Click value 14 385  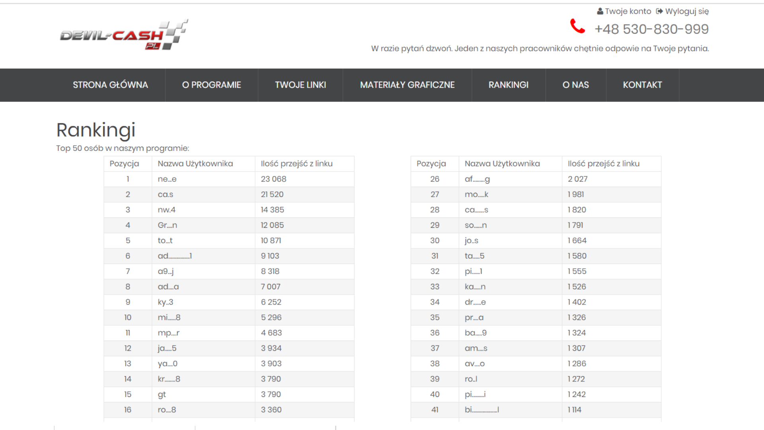(273, 210)
